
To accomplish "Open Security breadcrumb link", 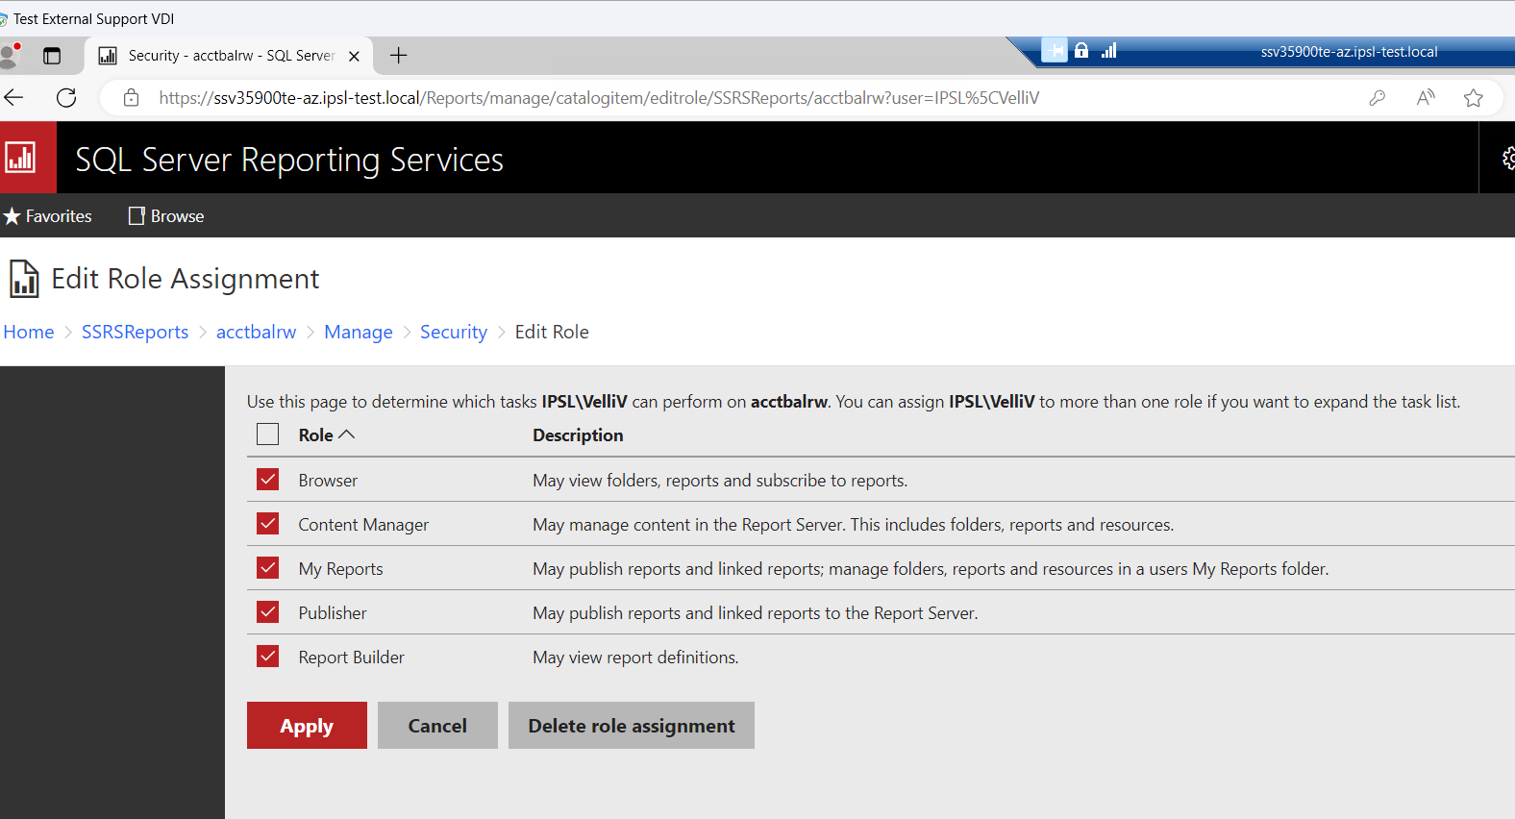I will (454, 332).
